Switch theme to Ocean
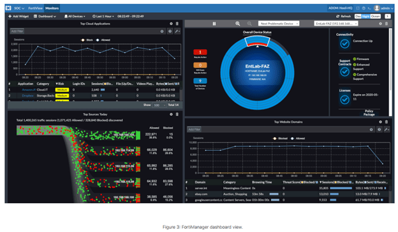This screenshot has height=232, width=398. (376, 16)
